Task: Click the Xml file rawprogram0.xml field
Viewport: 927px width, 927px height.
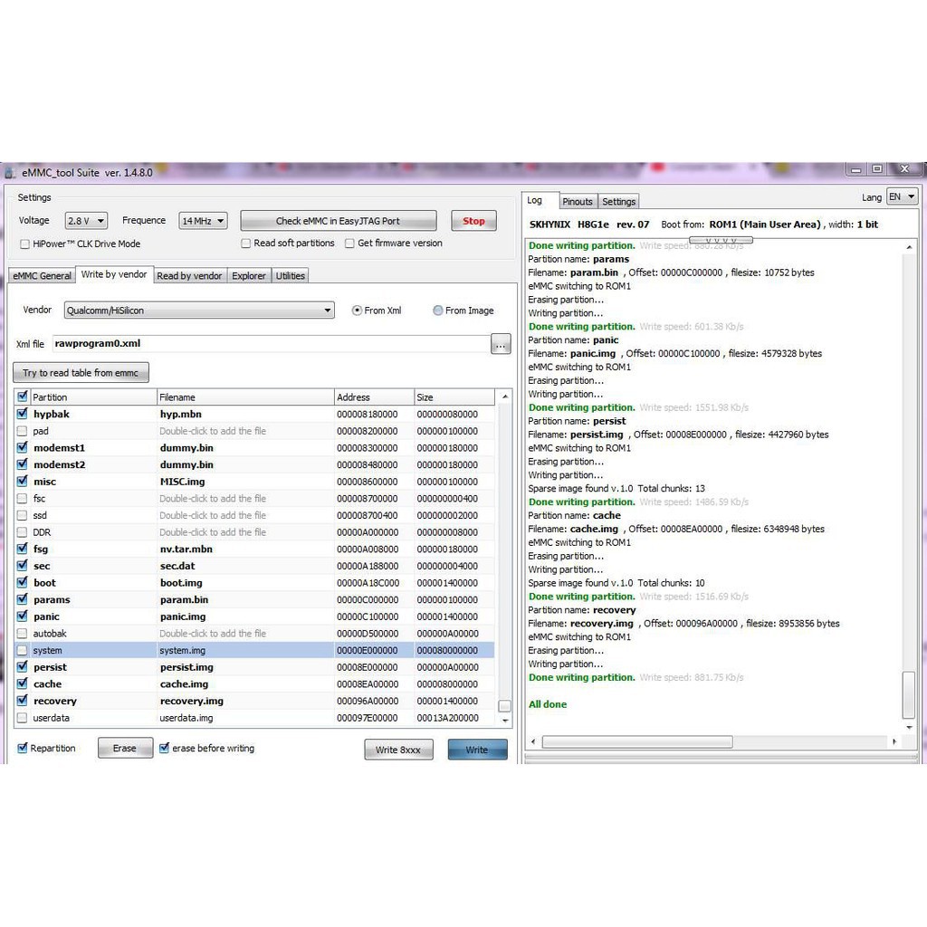Action: 270,344
